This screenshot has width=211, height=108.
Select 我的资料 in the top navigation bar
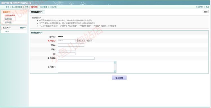pos(34,7)
